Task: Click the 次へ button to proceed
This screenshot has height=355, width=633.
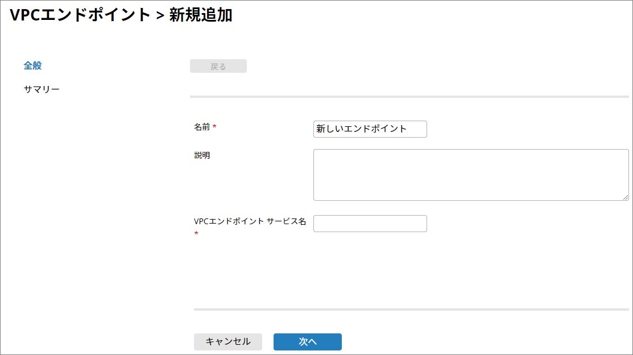Action: point(307,342)
